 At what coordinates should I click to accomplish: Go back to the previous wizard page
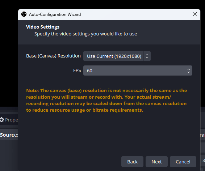point(132,162)
